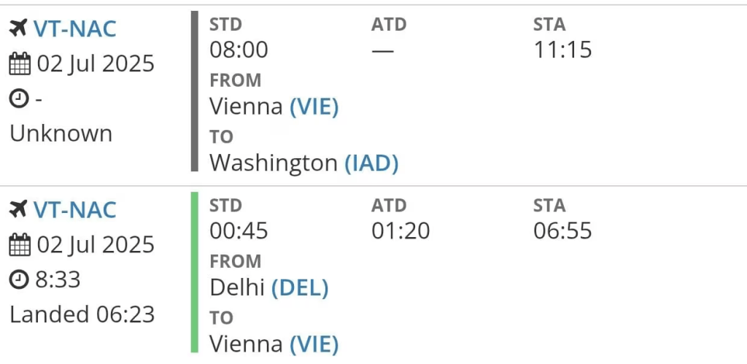747x364 pixels.
Task: Open the (VIE) departure airport link
Action: [x=314, y=107]
